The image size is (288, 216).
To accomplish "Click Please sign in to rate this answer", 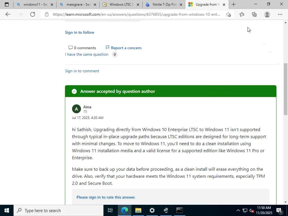I will pos(106,197).
